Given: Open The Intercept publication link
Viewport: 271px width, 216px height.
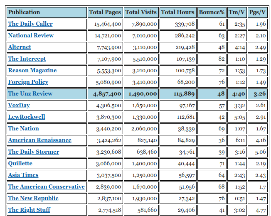Looking at the screenshot, I should point(27,59).
